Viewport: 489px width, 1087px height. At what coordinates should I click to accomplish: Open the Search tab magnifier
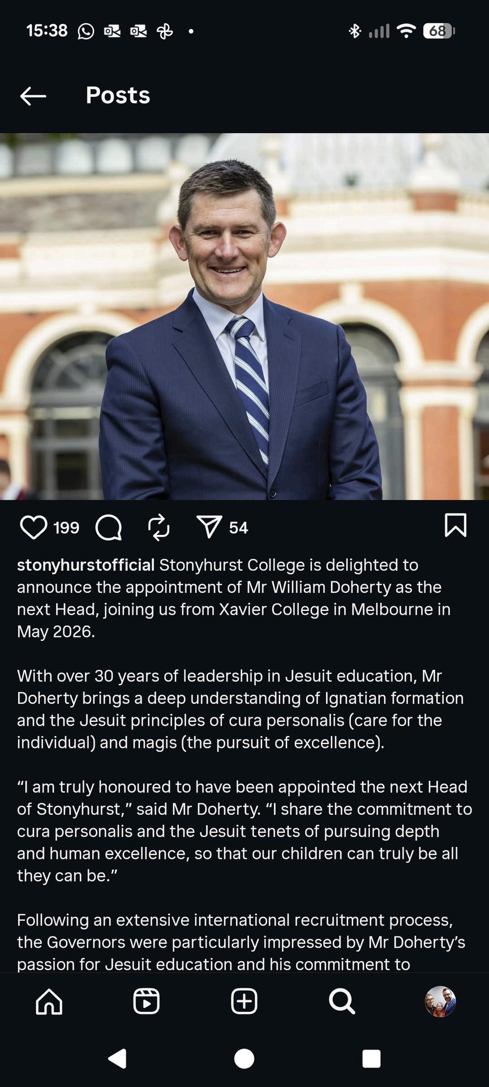pos(342,1002)
